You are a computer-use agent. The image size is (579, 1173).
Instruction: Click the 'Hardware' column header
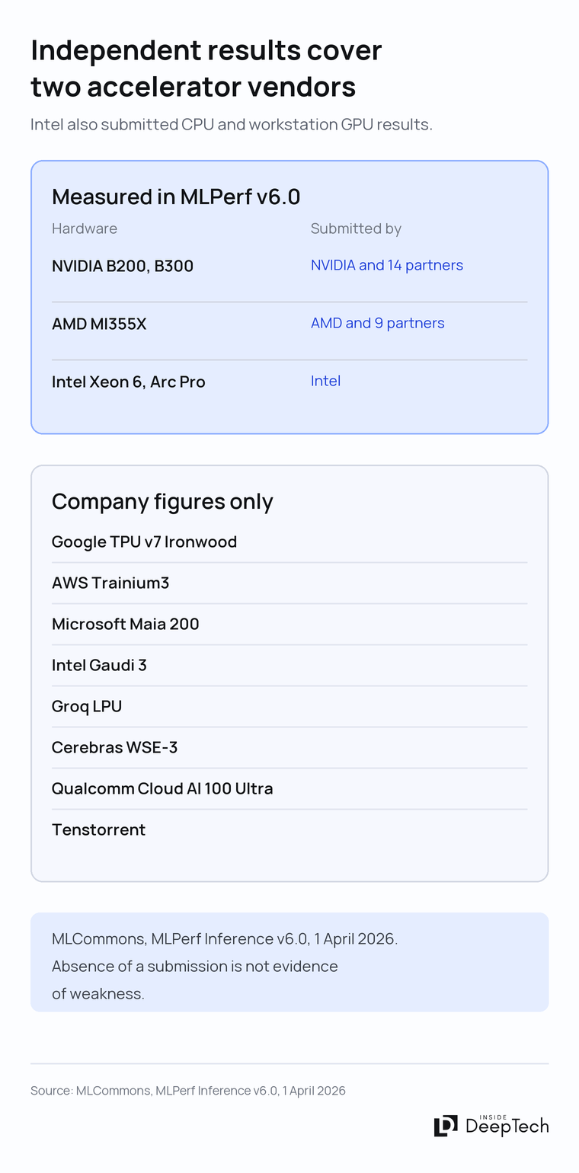tap(85, 229)
